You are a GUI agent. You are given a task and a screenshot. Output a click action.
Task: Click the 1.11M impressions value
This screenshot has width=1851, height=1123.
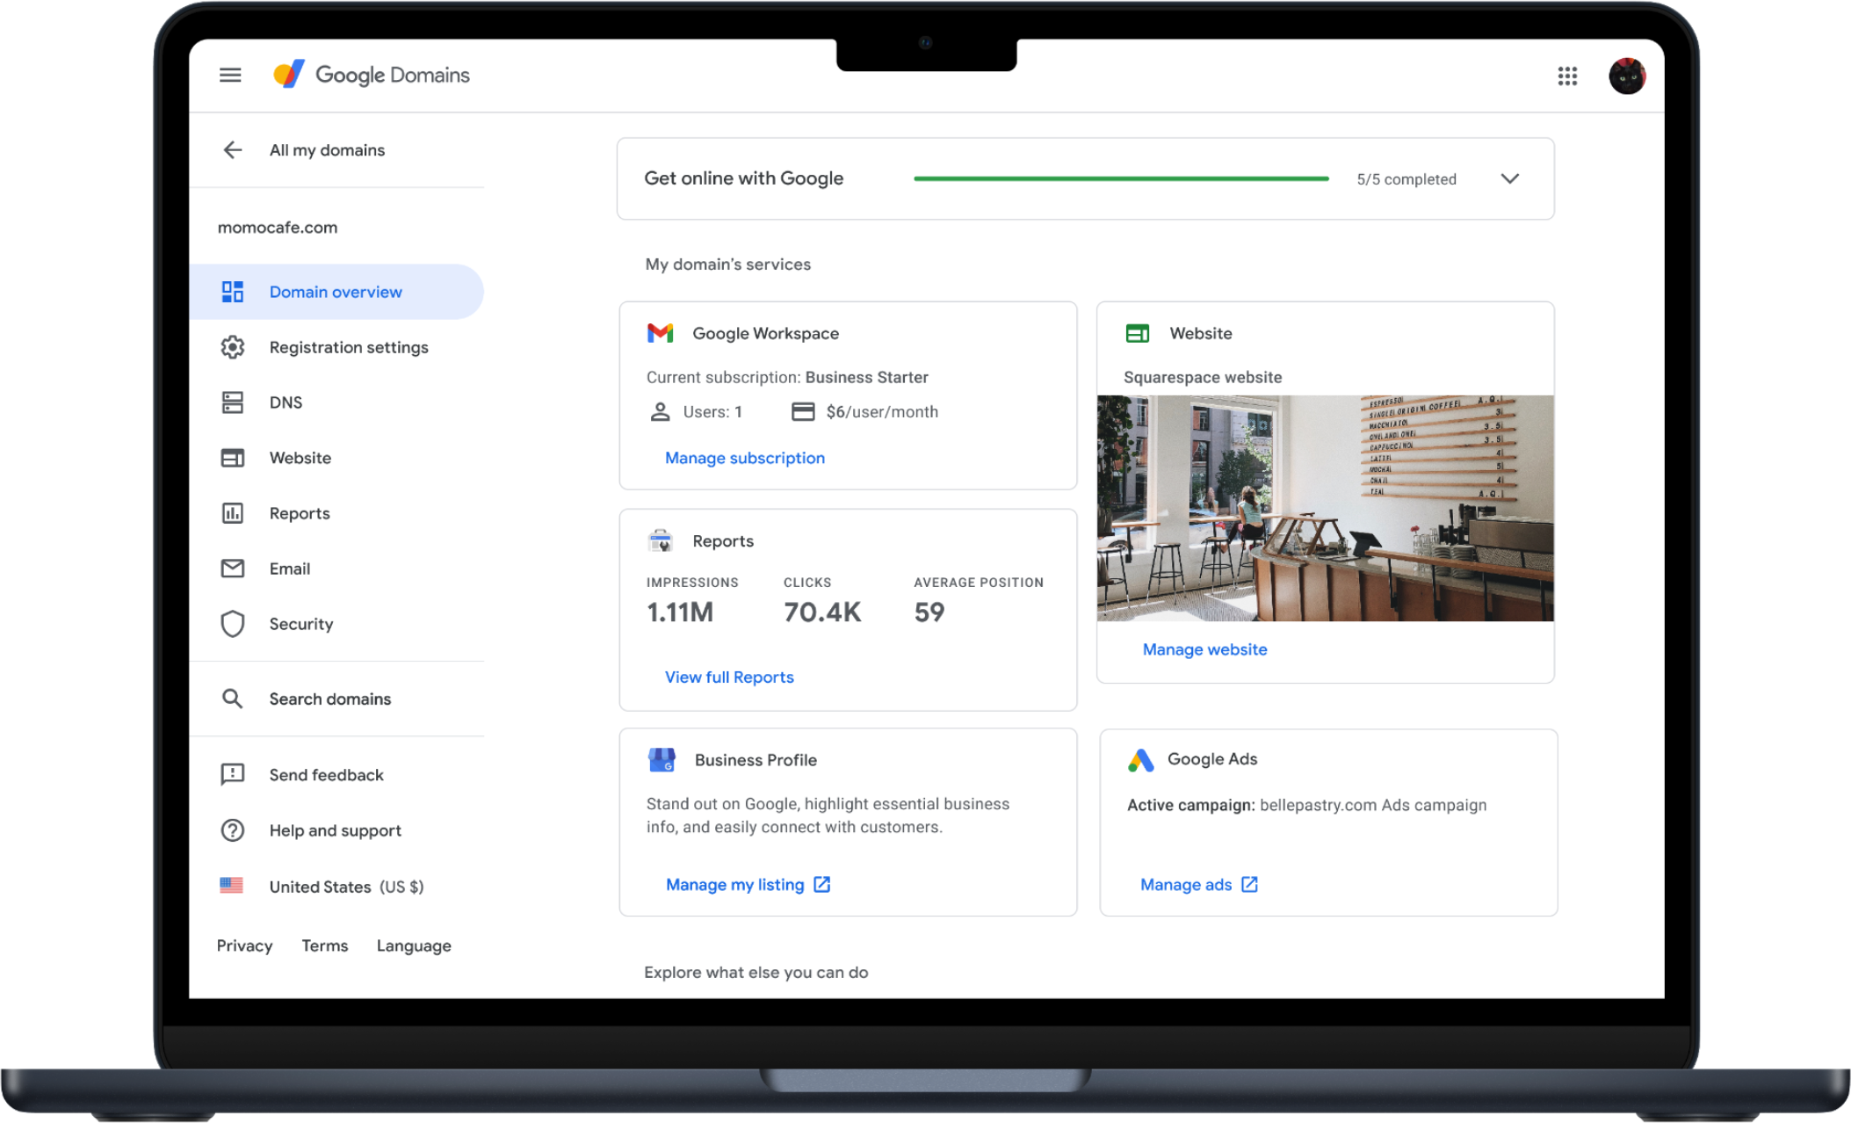680,612
